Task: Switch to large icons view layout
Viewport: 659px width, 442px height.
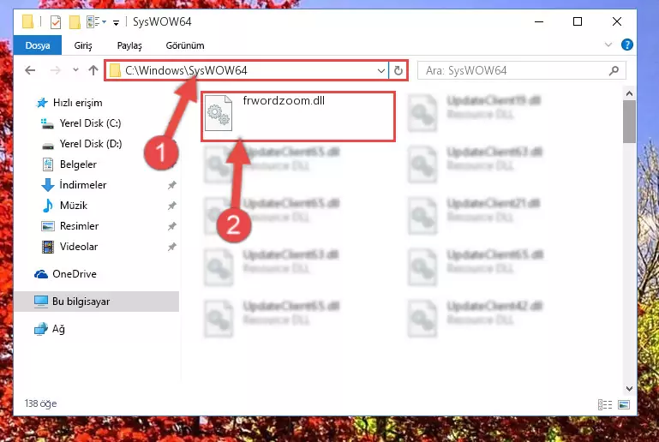Action: click(624, 404)
